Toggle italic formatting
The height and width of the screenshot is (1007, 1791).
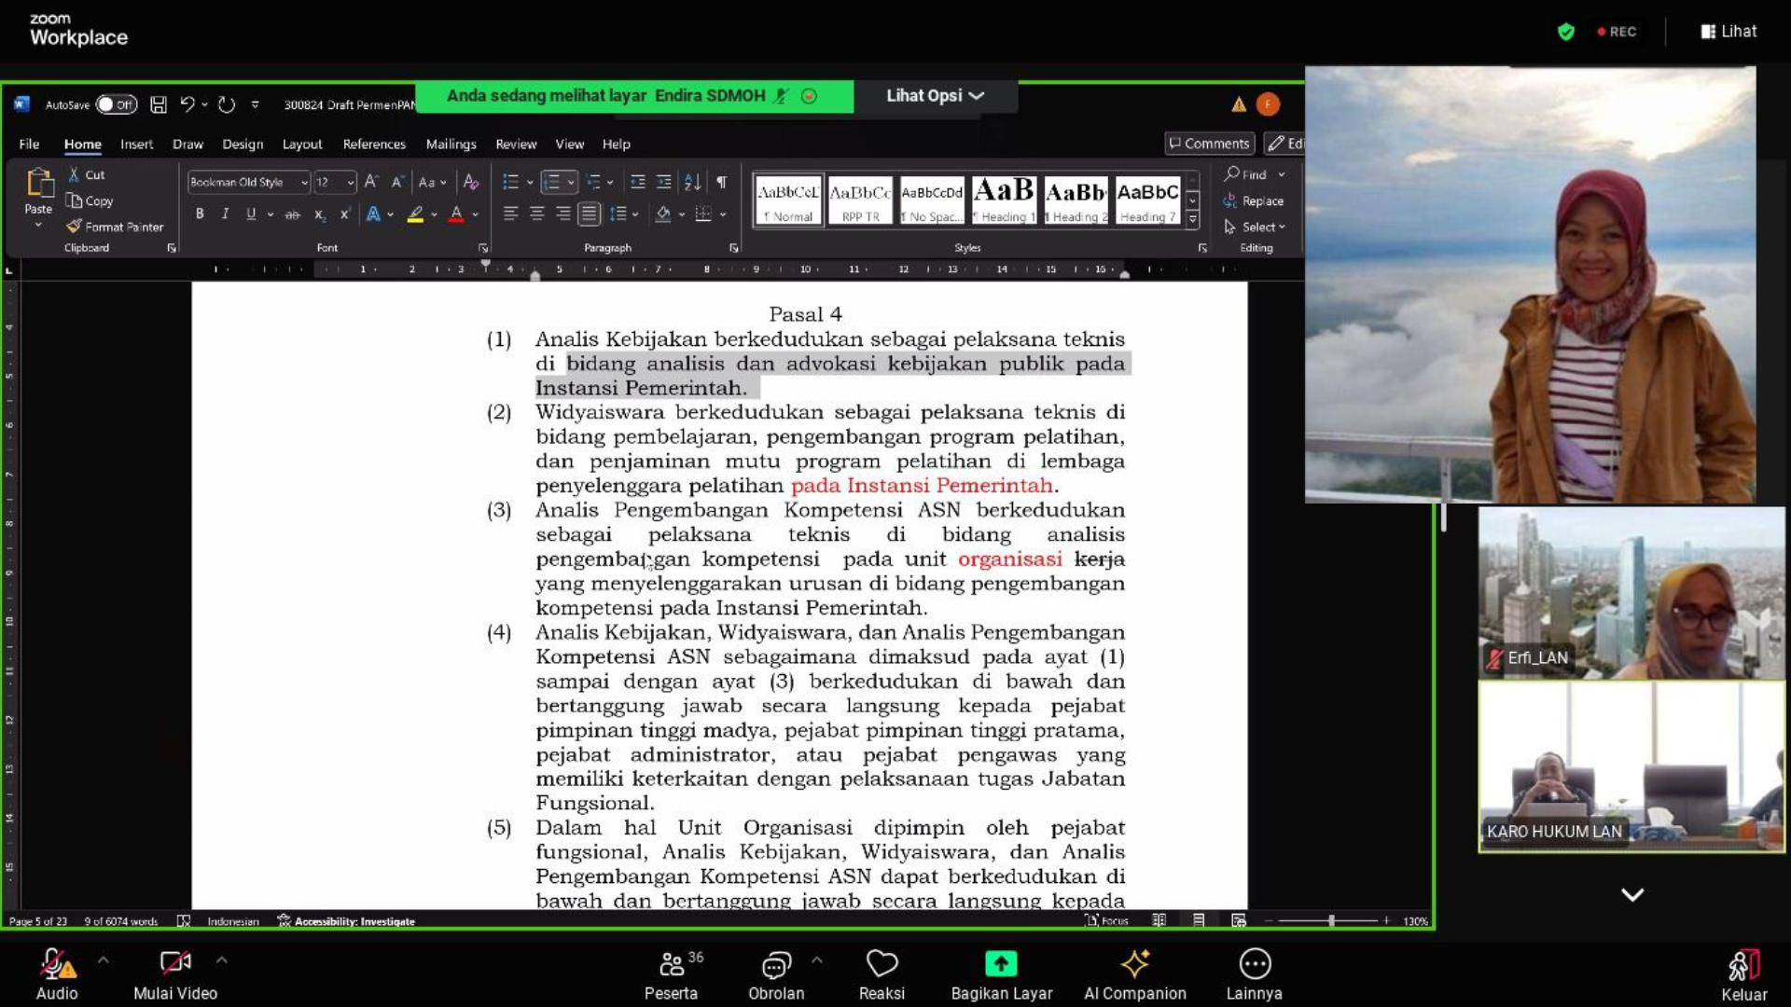(225, 214)
